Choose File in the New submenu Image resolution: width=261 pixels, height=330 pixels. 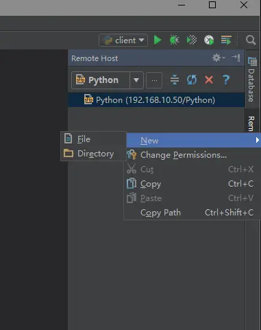93,139
